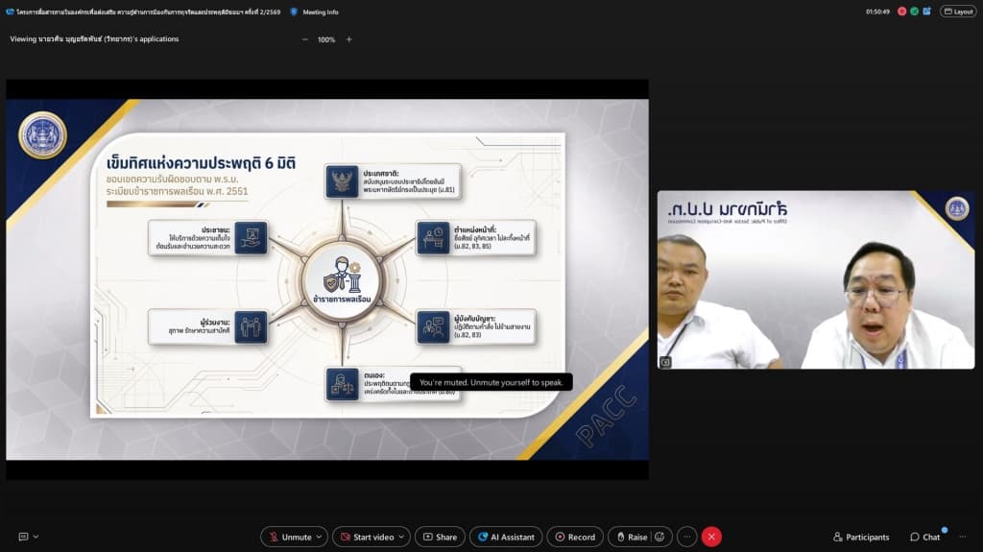The image size is (983, 552).
Task: Zoom out shared content with minus
Action: 305,39
